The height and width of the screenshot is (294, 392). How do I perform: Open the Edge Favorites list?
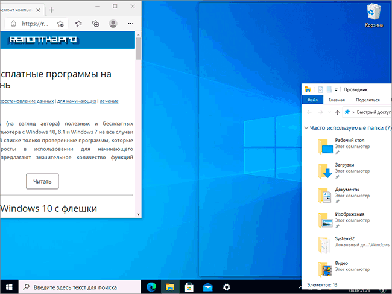click(x=78, y=24)
